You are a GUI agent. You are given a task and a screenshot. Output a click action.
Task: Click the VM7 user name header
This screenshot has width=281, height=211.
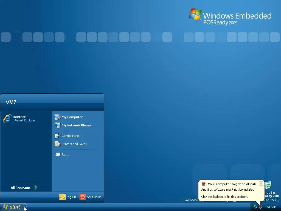tap(11, 102)
